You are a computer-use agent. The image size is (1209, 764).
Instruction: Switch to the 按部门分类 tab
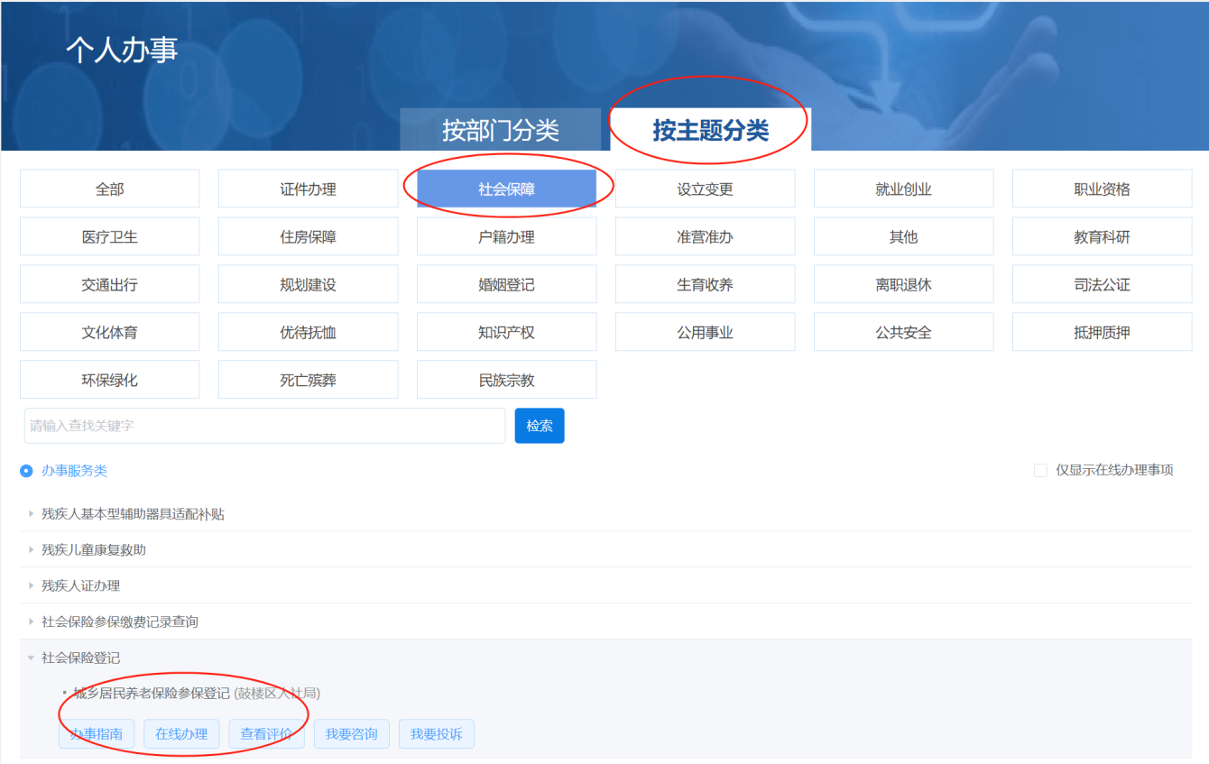click(500, 130)
